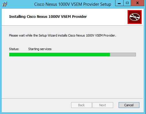This screenshot has width=146, height=114.
Task: Click the separator line under the header banner
Action: [x=72, y=25]
